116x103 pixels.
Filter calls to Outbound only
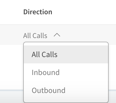coord(66,90)
